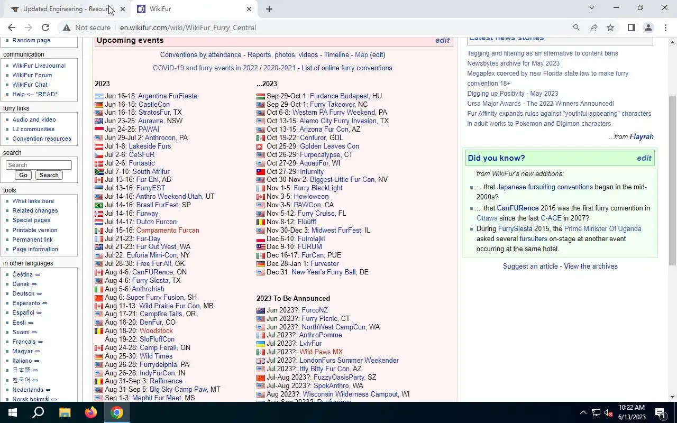Open Japanese fursuiting conventions link

tap(545, 187)
